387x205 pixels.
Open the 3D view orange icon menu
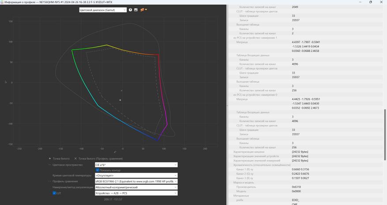point(143,10)
